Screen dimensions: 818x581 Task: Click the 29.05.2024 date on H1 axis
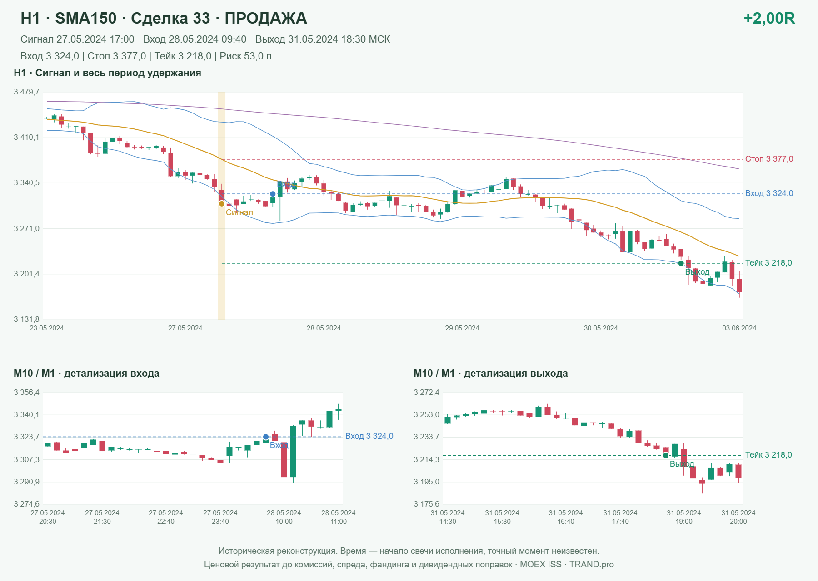pyautogui.click(x=462, y=328)
